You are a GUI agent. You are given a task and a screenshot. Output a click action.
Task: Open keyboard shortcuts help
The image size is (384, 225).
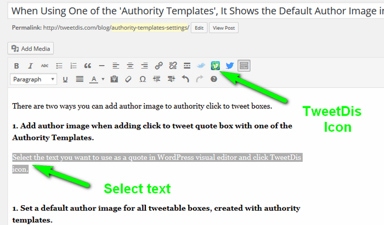tap(214, 79)
